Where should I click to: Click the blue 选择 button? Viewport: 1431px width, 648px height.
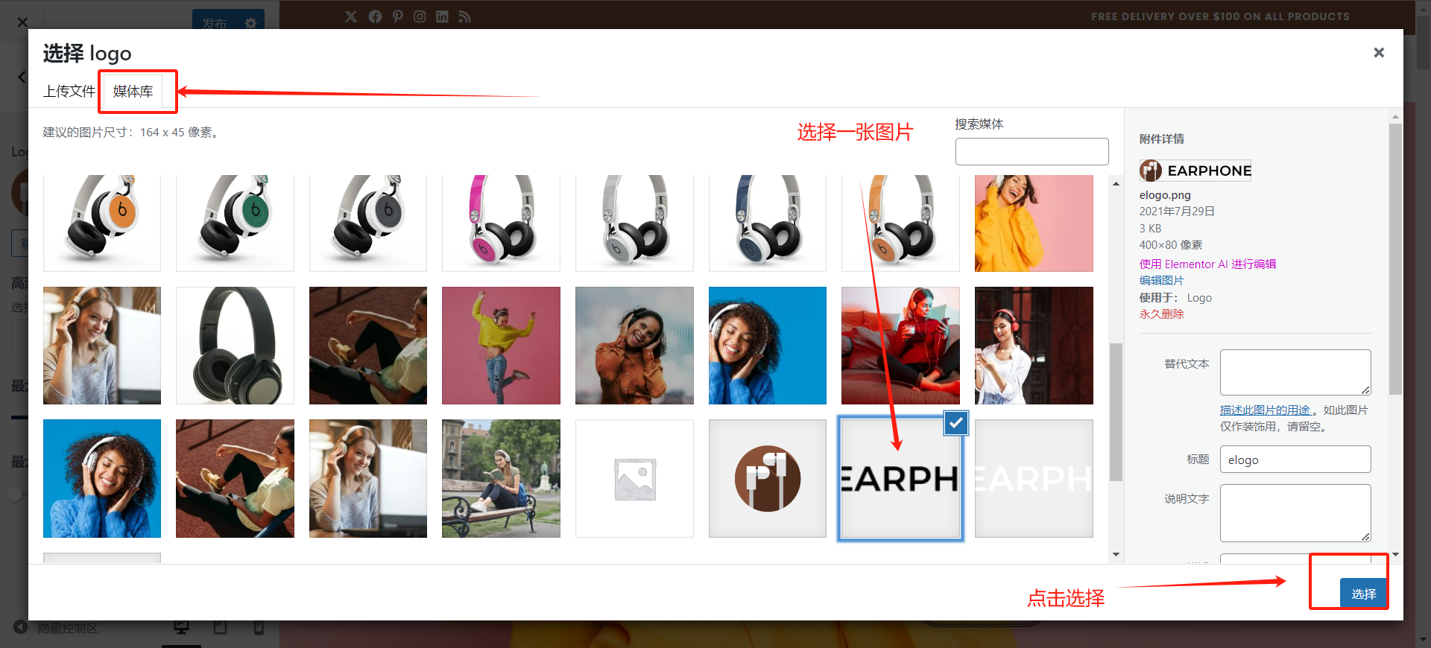point(1363,594)
